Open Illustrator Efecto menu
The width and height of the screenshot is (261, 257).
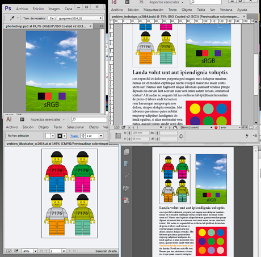pyautogui.click(x=94, y=127)
